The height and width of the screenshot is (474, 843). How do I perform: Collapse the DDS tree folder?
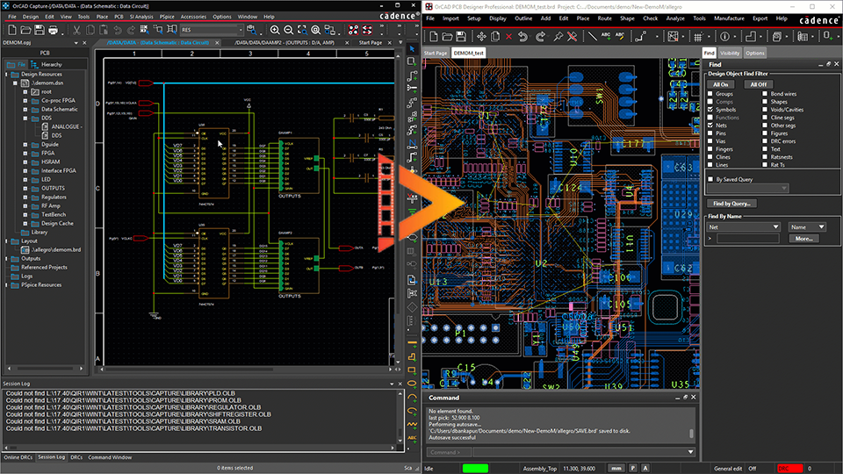[25, 118]
